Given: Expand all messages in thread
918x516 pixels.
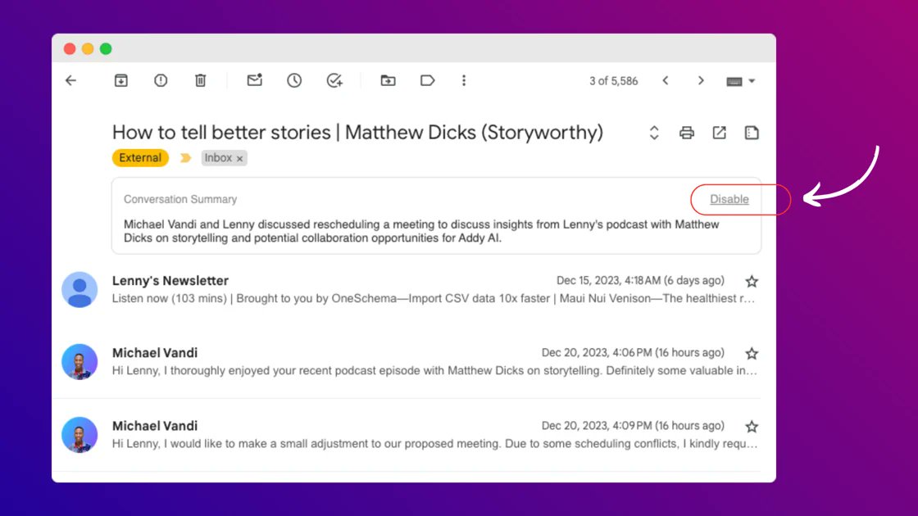Looking at the screenshot, I should pyautogui.click(x=654, y=133).
